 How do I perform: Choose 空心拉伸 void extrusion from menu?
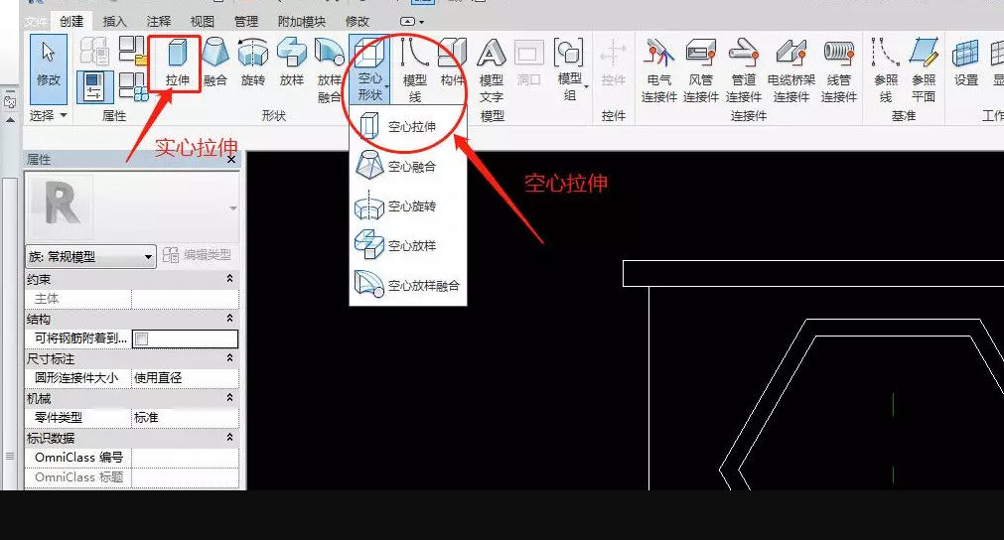point(408,127)
